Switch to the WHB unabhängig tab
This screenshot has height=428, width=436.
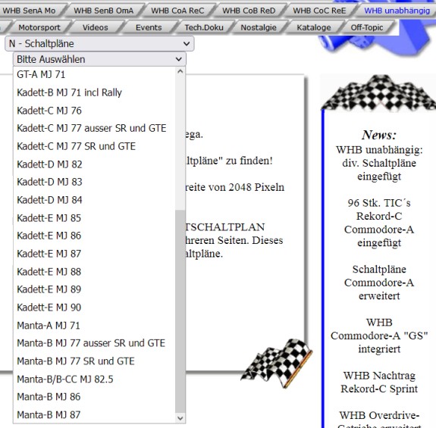[x=397, y=11]
